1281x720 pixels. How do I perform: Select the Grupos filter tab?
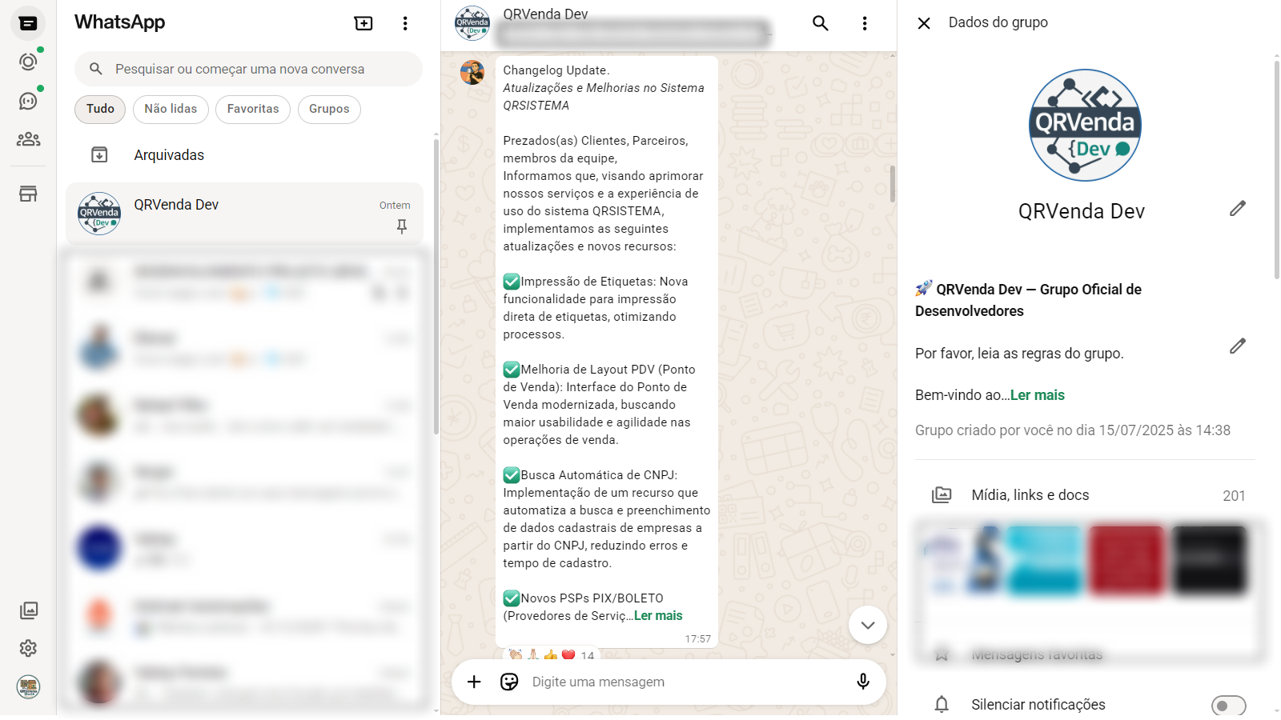[x=329, y=109]
